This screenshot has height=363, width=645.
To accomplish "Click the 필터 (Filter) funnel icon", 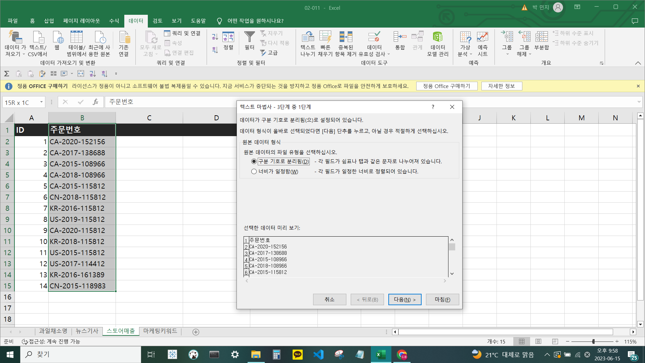I will 249,41.
